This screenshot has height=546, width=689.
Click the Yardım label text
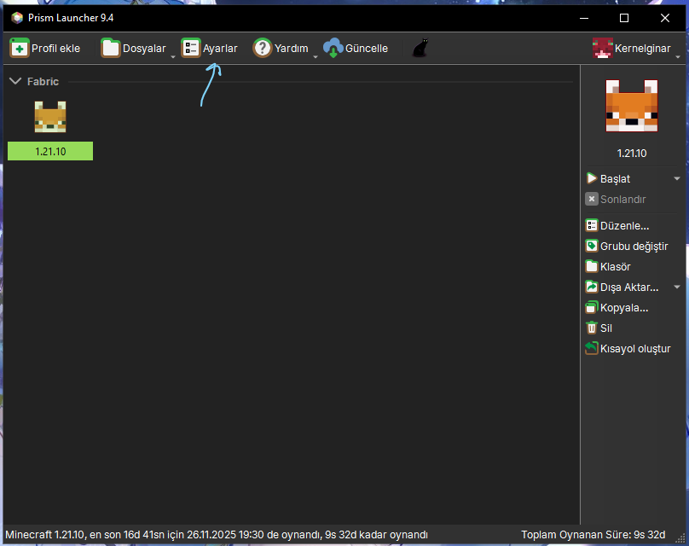pyautogui.click(x=292, y=49)
